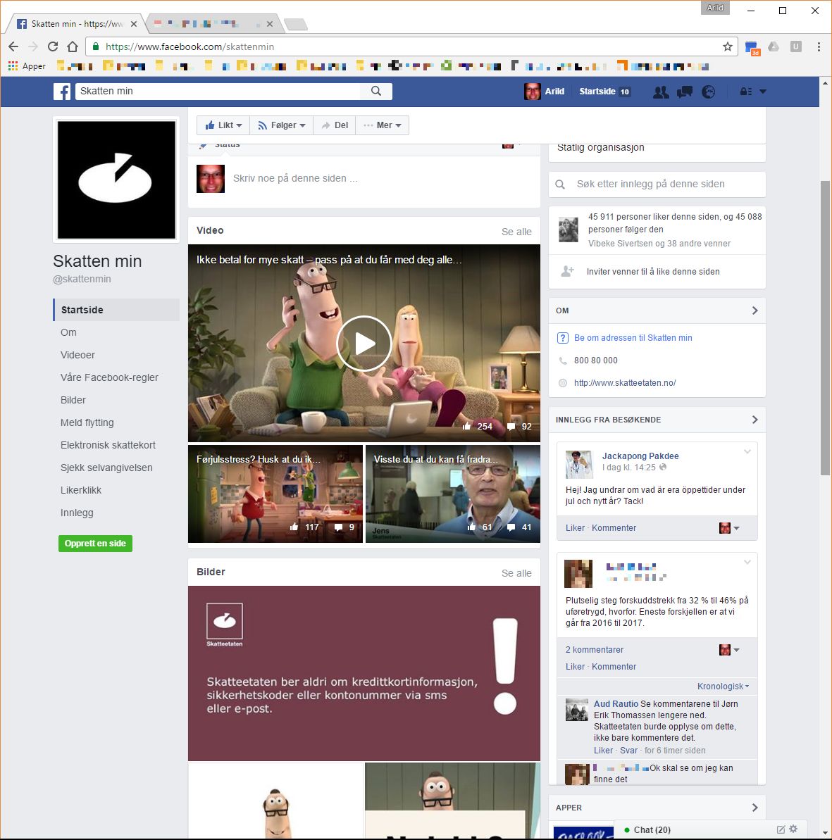Expand the OM section chevron
Image resolution: width=832 pixels, height=840 pixels.
tap(755, 311)
